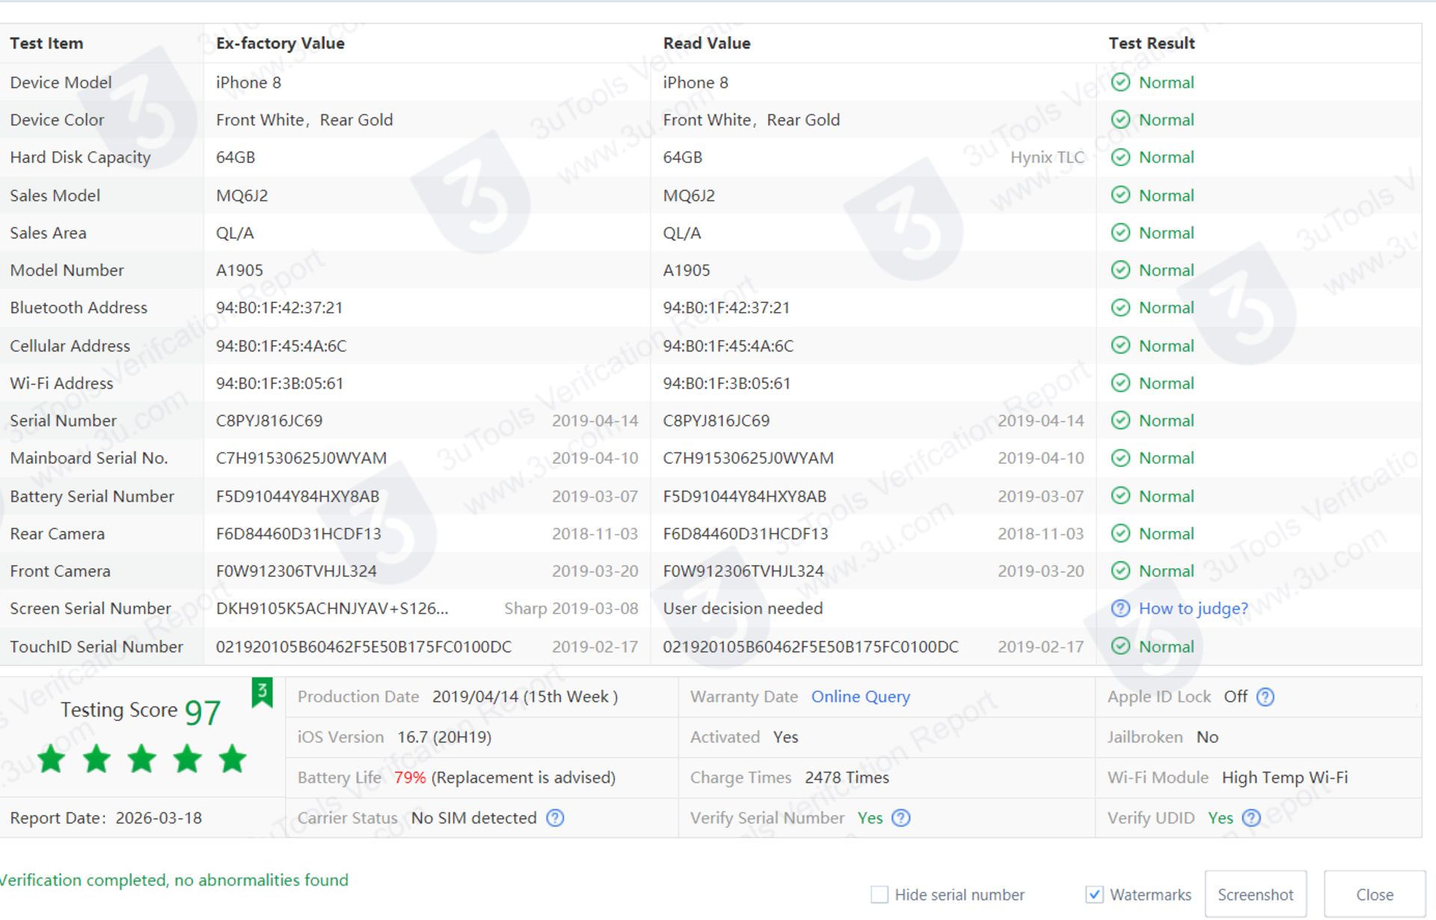Click the Normal check icon for Mainboard Serial No.
Image resolution: width=1436 pixels, height=920 pixels.
[1120, 458]
